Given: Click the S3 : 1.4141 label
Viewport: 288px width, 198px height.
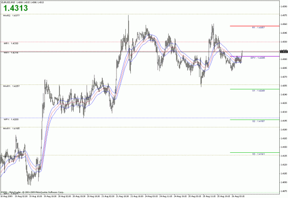Looking at the screenshot, I should point(259,154).
